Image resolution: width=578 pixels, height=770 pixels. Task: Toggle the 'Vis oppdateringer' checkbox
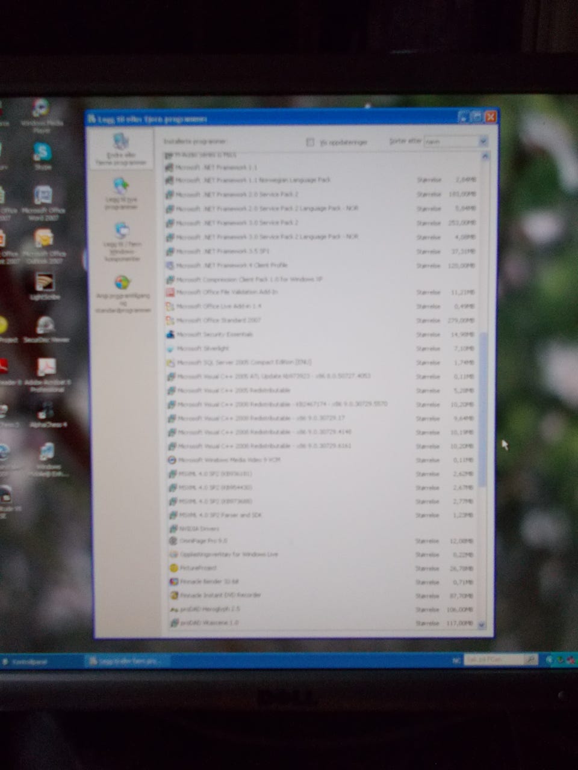click(x=310, y=143)
